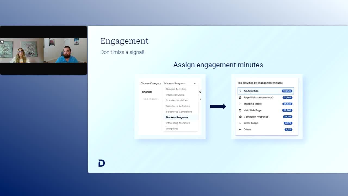Click the globe icon for Page Visits (Anonymous)
348x196 pixels.
point(240,97)
